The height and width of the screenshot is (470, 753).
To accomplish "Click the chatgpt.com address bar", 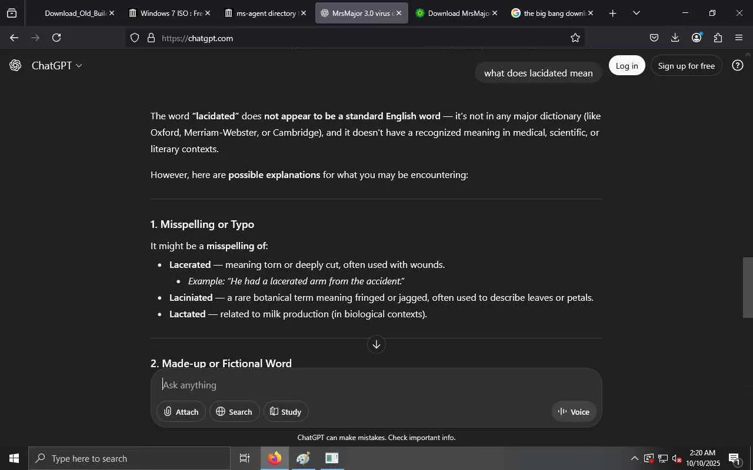I will 356,38.
